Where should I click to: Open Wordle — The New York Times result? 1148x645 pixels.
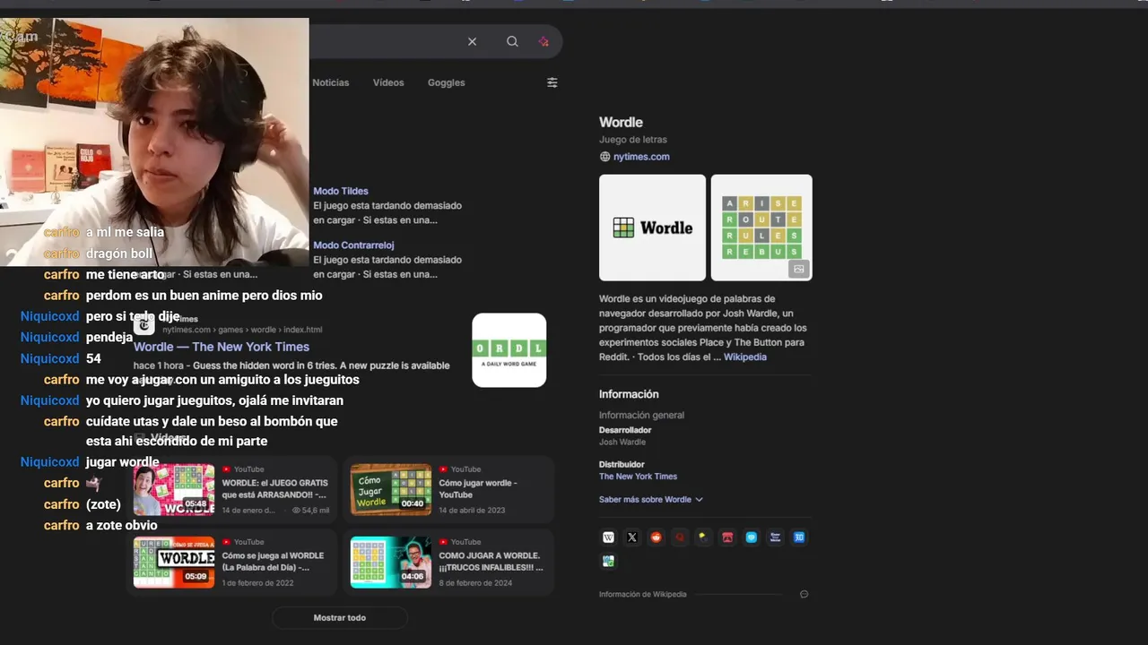(222, 347)
